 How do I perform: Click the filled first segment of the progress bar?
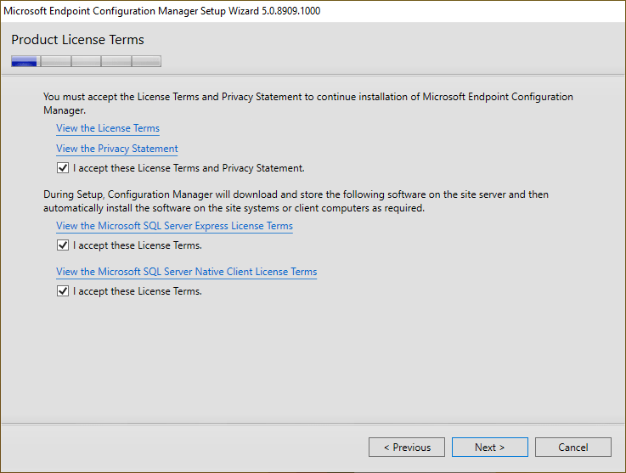click(x=25, y=61)
